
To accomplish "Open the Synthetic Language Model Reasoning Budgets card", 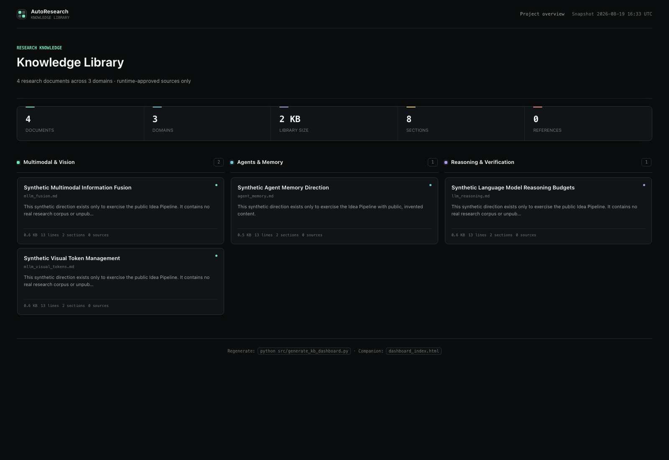I will 548,211.
